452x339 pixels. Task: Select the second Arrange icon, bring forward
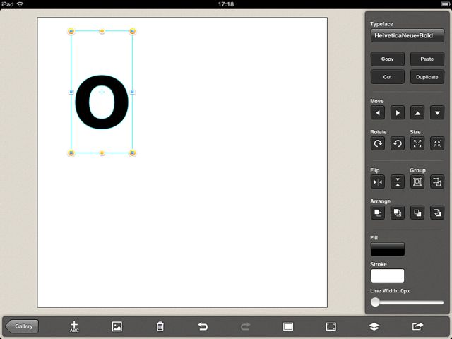[398, 213]
